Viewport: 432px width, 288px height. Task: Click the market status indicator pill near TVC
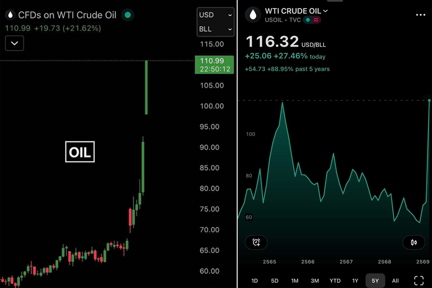point(312,20)
